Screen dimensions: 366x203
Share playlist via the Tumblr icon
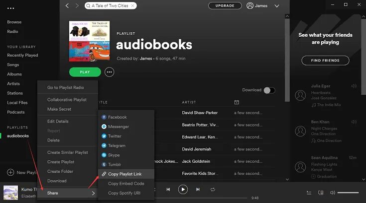(104, 165)
